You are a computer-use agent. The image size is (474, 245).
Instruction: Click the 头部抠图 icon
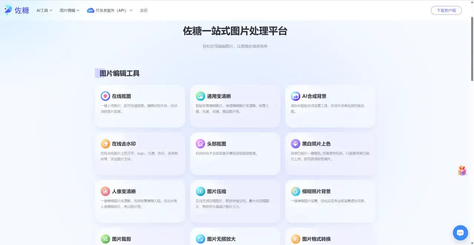[x=200, y=144]
